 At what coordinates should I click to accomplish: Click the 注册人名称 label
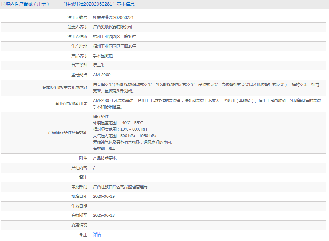[x=77, y=27]
